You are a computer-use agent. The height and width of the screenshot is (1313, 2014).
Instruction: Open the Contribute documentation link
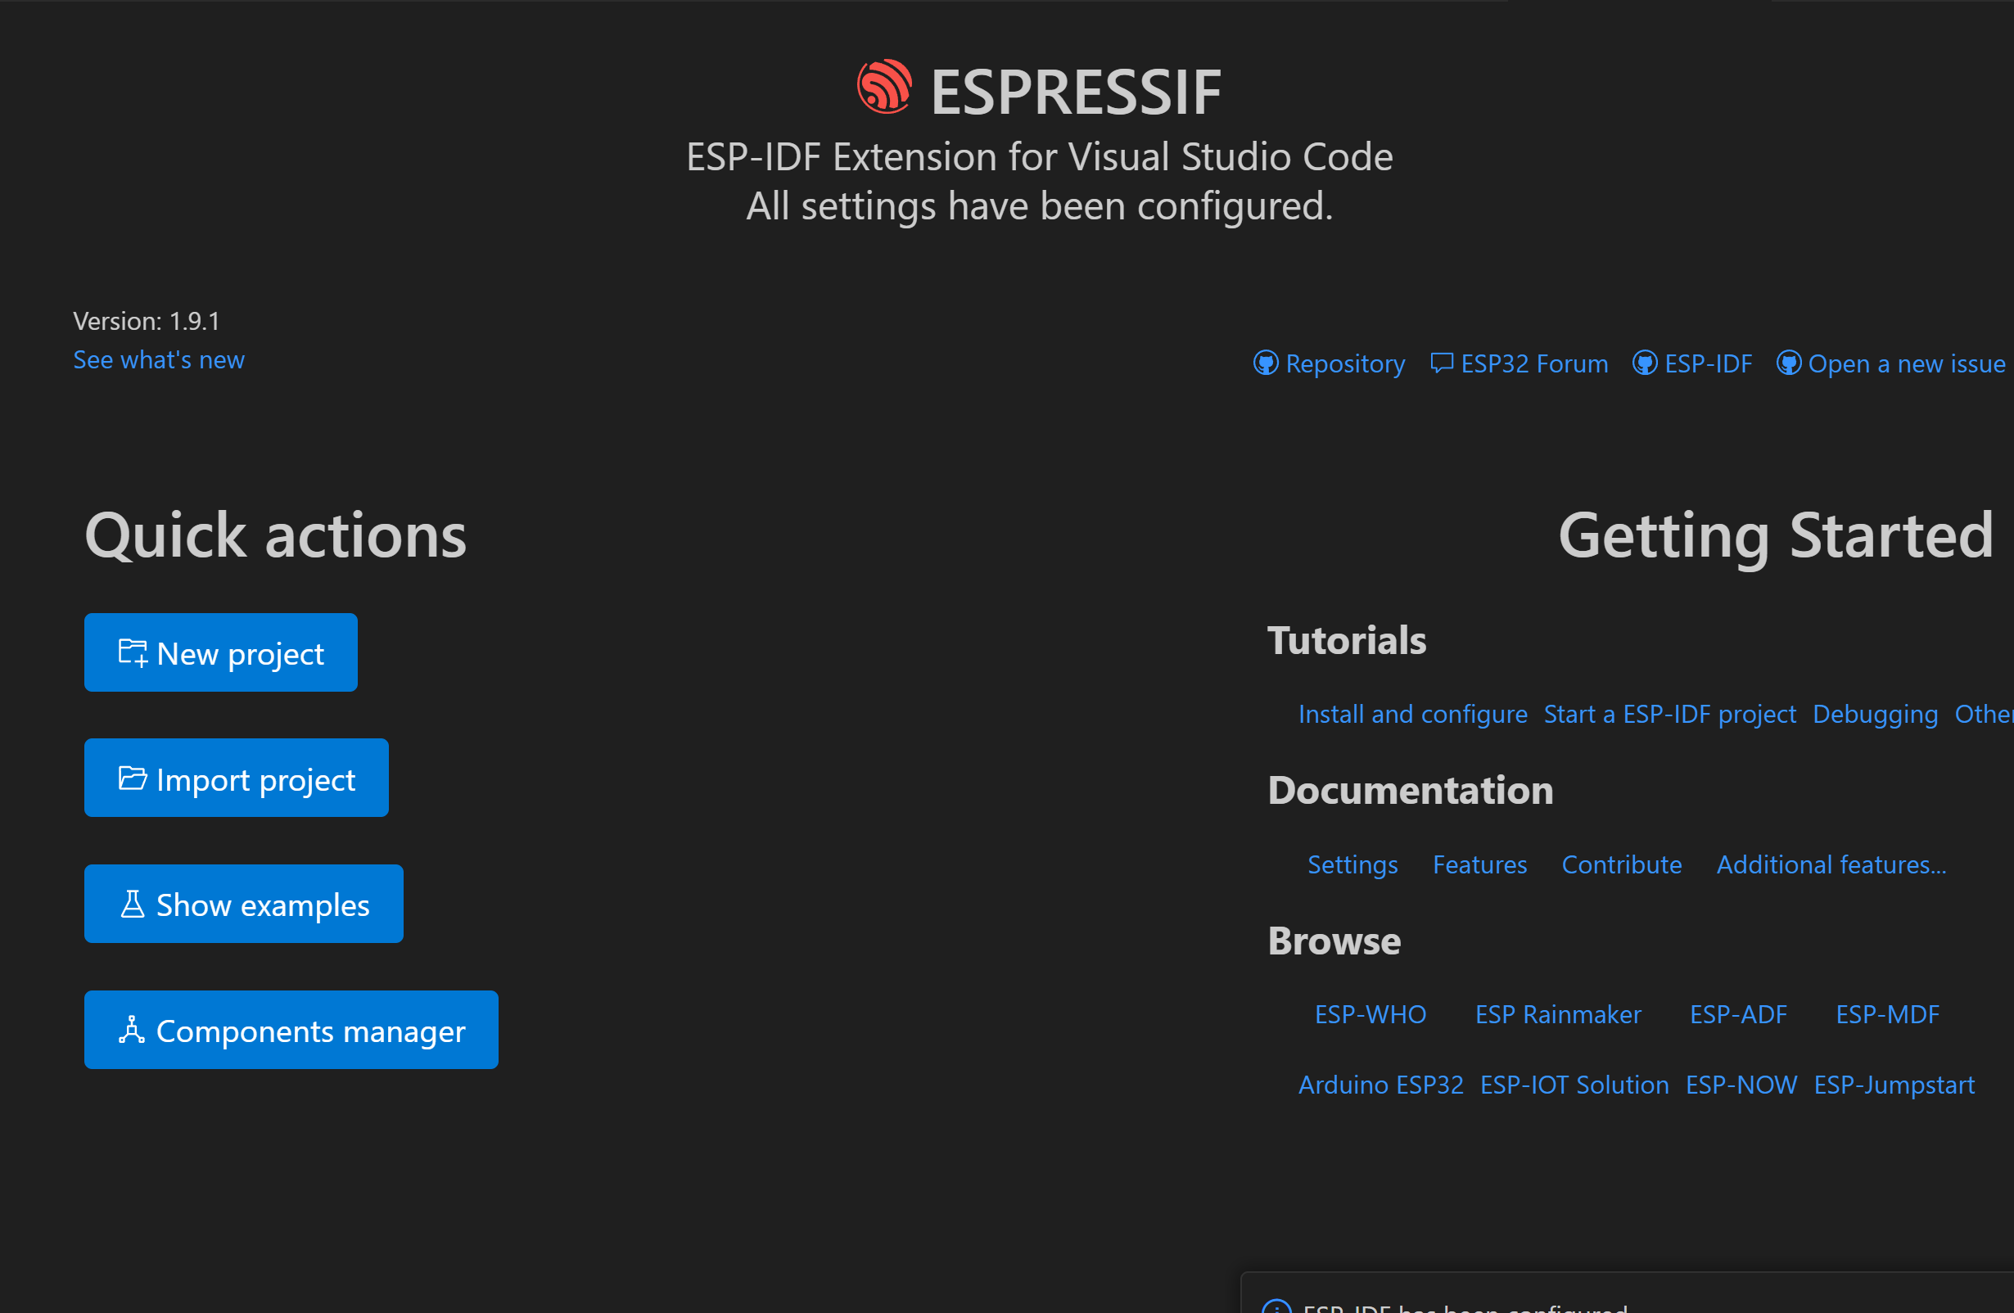click(1621, 864)
